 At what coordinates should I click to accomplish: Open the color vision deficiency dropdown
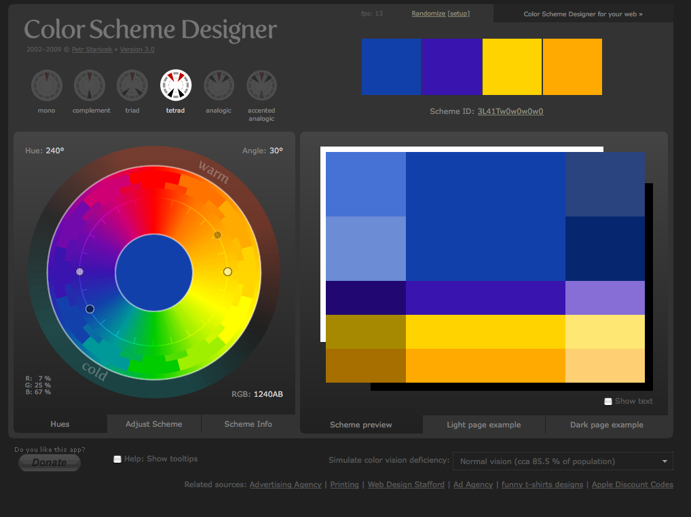(x=563, y=461)
